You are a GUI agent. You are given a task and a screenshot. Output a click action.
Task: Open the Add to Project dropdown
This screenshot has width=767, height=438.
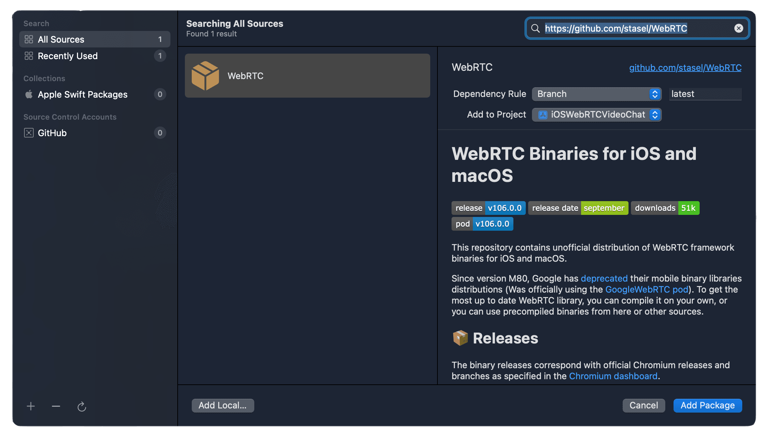(x=597, y=114)
